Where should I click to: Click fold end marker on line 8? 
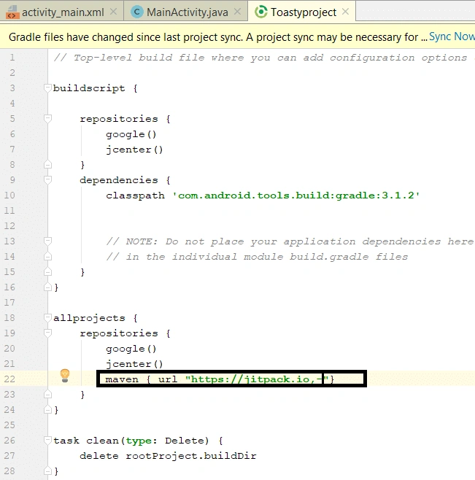point(47,165)
